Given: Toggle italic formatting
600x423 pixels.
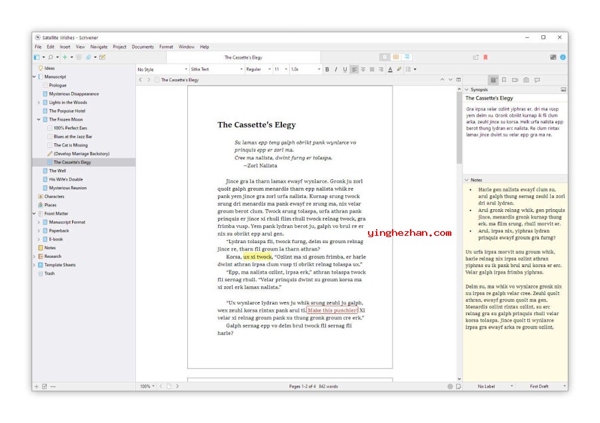Looking at the screenshot, I should click(335, 69).
